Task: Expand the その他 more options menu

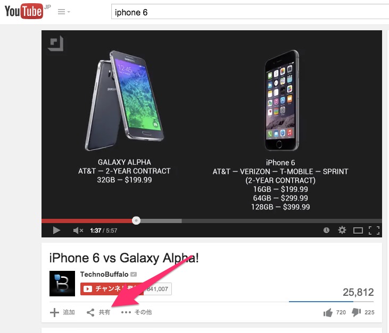Action: 136,312
